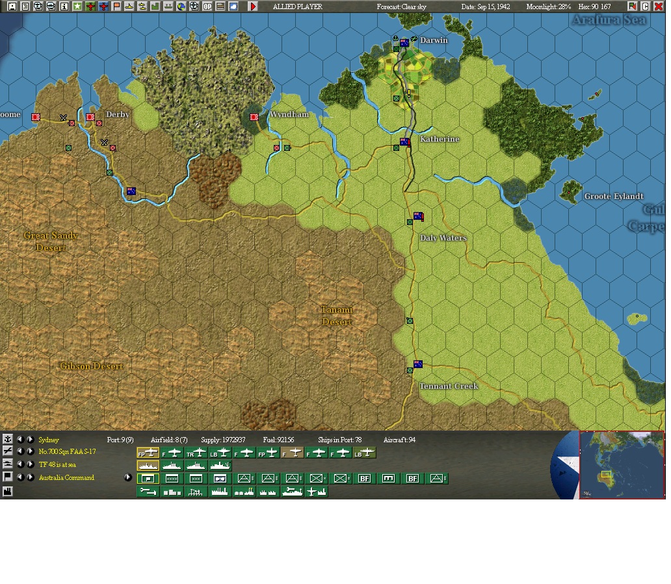
Task: Select the highlighted first ship icon
Action: pos(148,466)
